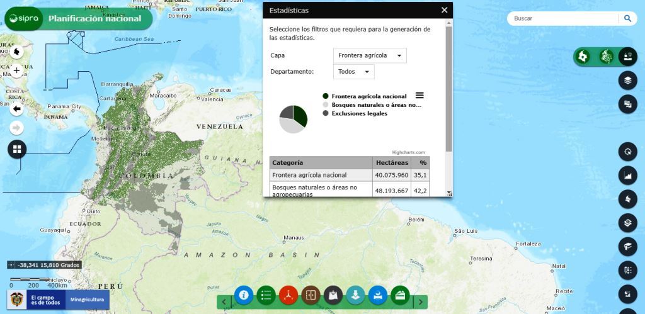Toggle Bosques naturales legend series
Screen dimensions: 645x314
tap(372, 105)
